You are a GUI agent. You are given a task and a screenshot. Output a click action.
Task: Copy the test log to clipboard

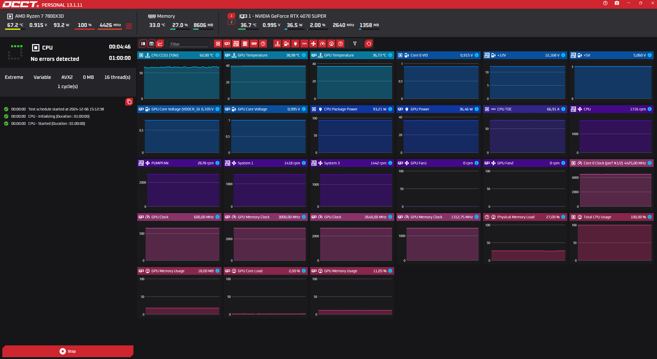tap(129, 102)
